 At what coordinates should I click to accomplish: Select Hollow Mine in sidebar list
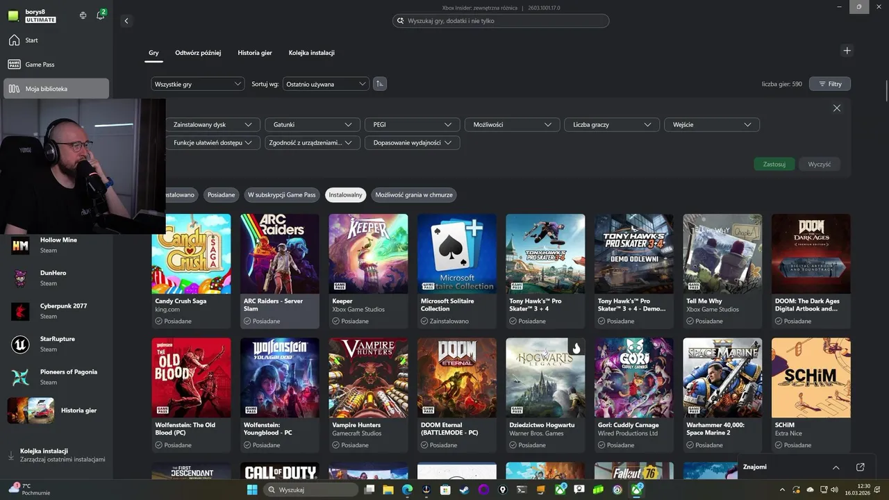tap(56, 245)
